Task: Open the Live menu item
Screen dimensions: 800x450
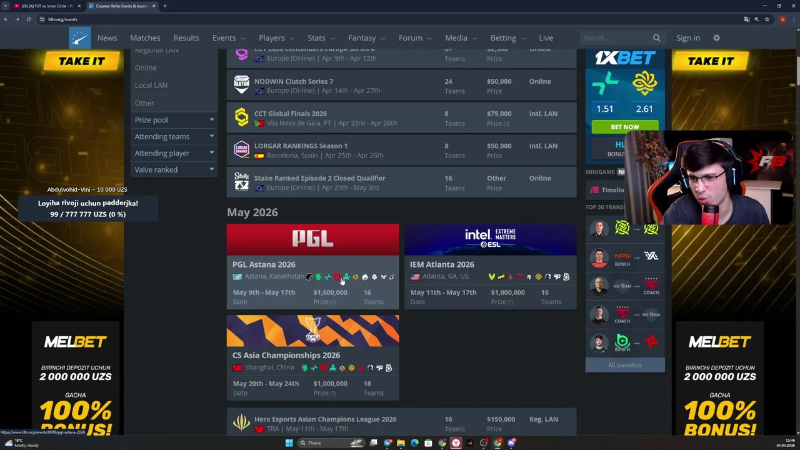Action: point(546,38)
